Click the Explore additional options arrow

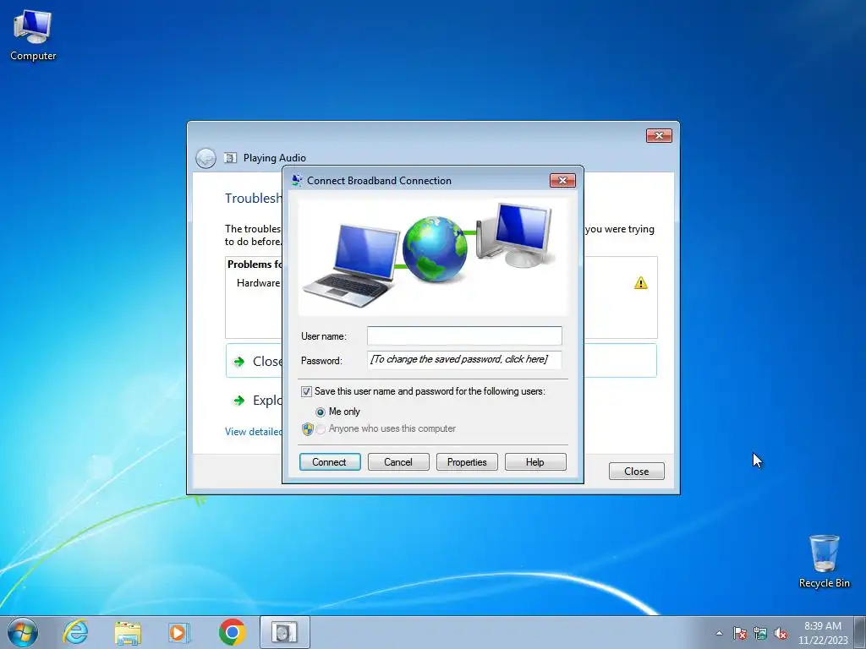point(239,401)
